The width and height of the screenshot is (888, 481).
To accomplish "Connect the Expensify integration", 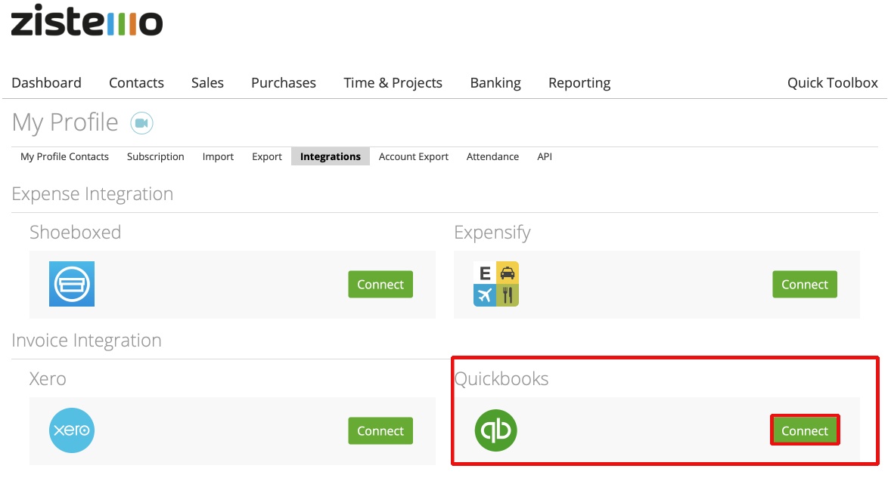I will click(804, 285).
